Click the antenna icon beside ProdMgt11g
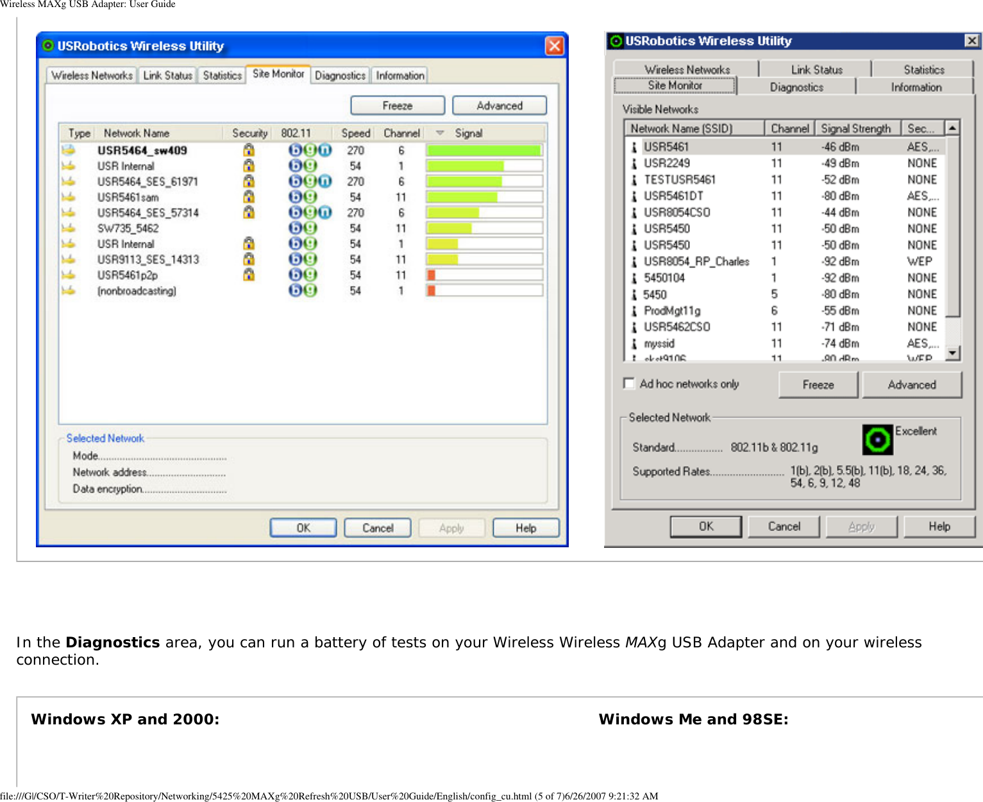Screen dimensions: 983x802 pyautogui.click(x=634, y=311)
